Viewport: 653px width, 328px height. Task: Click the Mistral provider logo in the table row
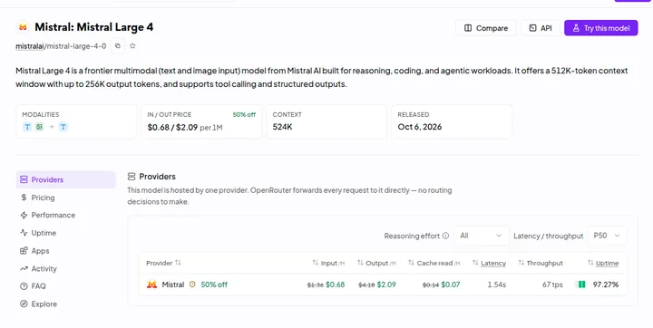(152, 285)
